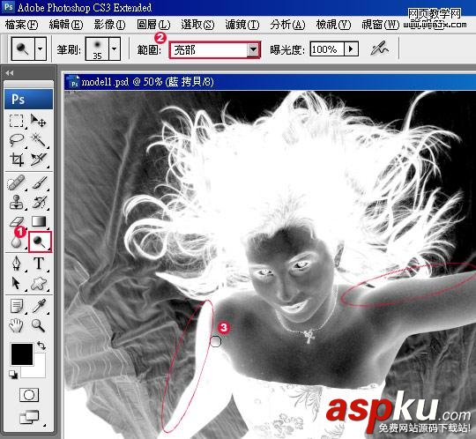The height and width of the screenshot is (439, 476).
Task: Select the Eraser tool
Action: point(17,221)
